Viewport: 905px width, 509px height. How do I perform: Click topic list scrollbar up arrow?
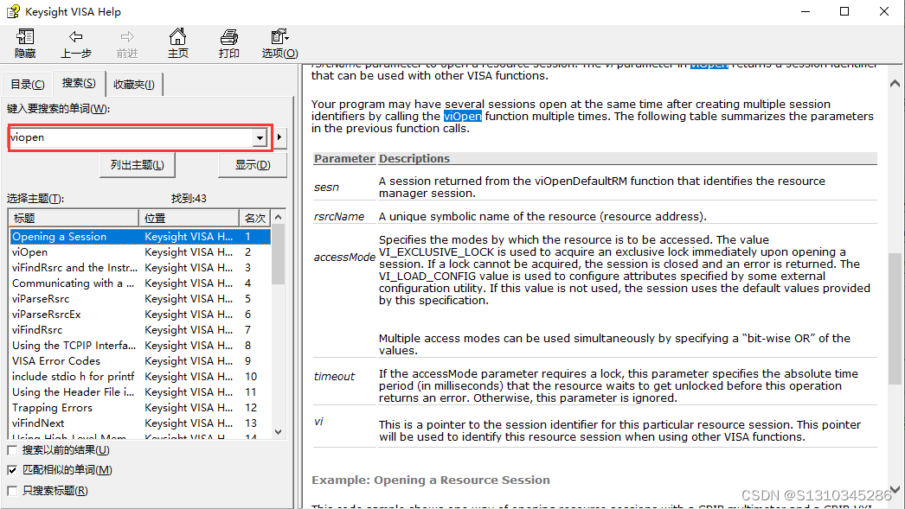point(279,217)
